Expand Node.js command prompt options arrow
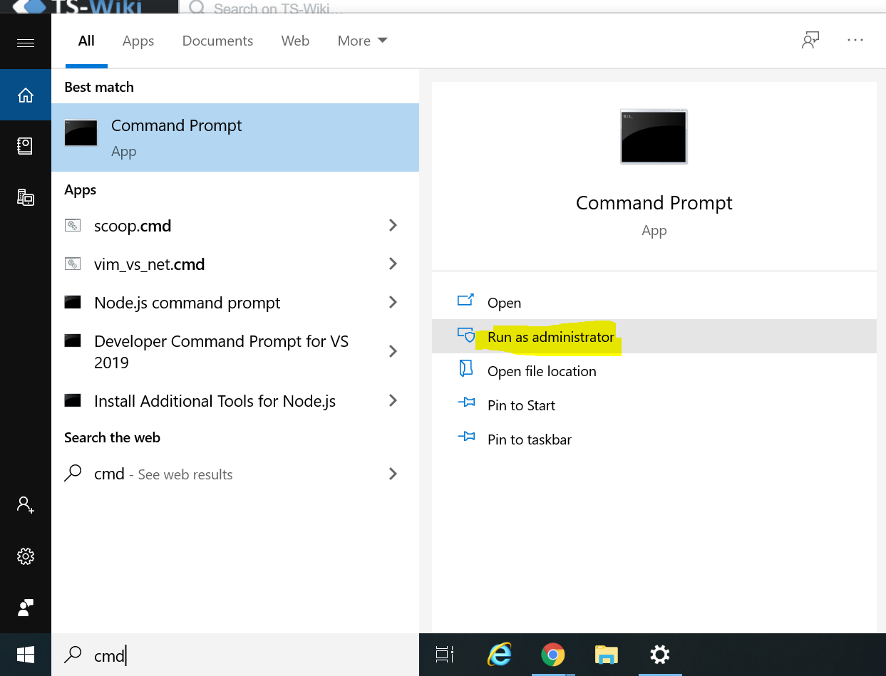This screenshot has width=886, height=676. pyautogui.click(x=393, y=303)
